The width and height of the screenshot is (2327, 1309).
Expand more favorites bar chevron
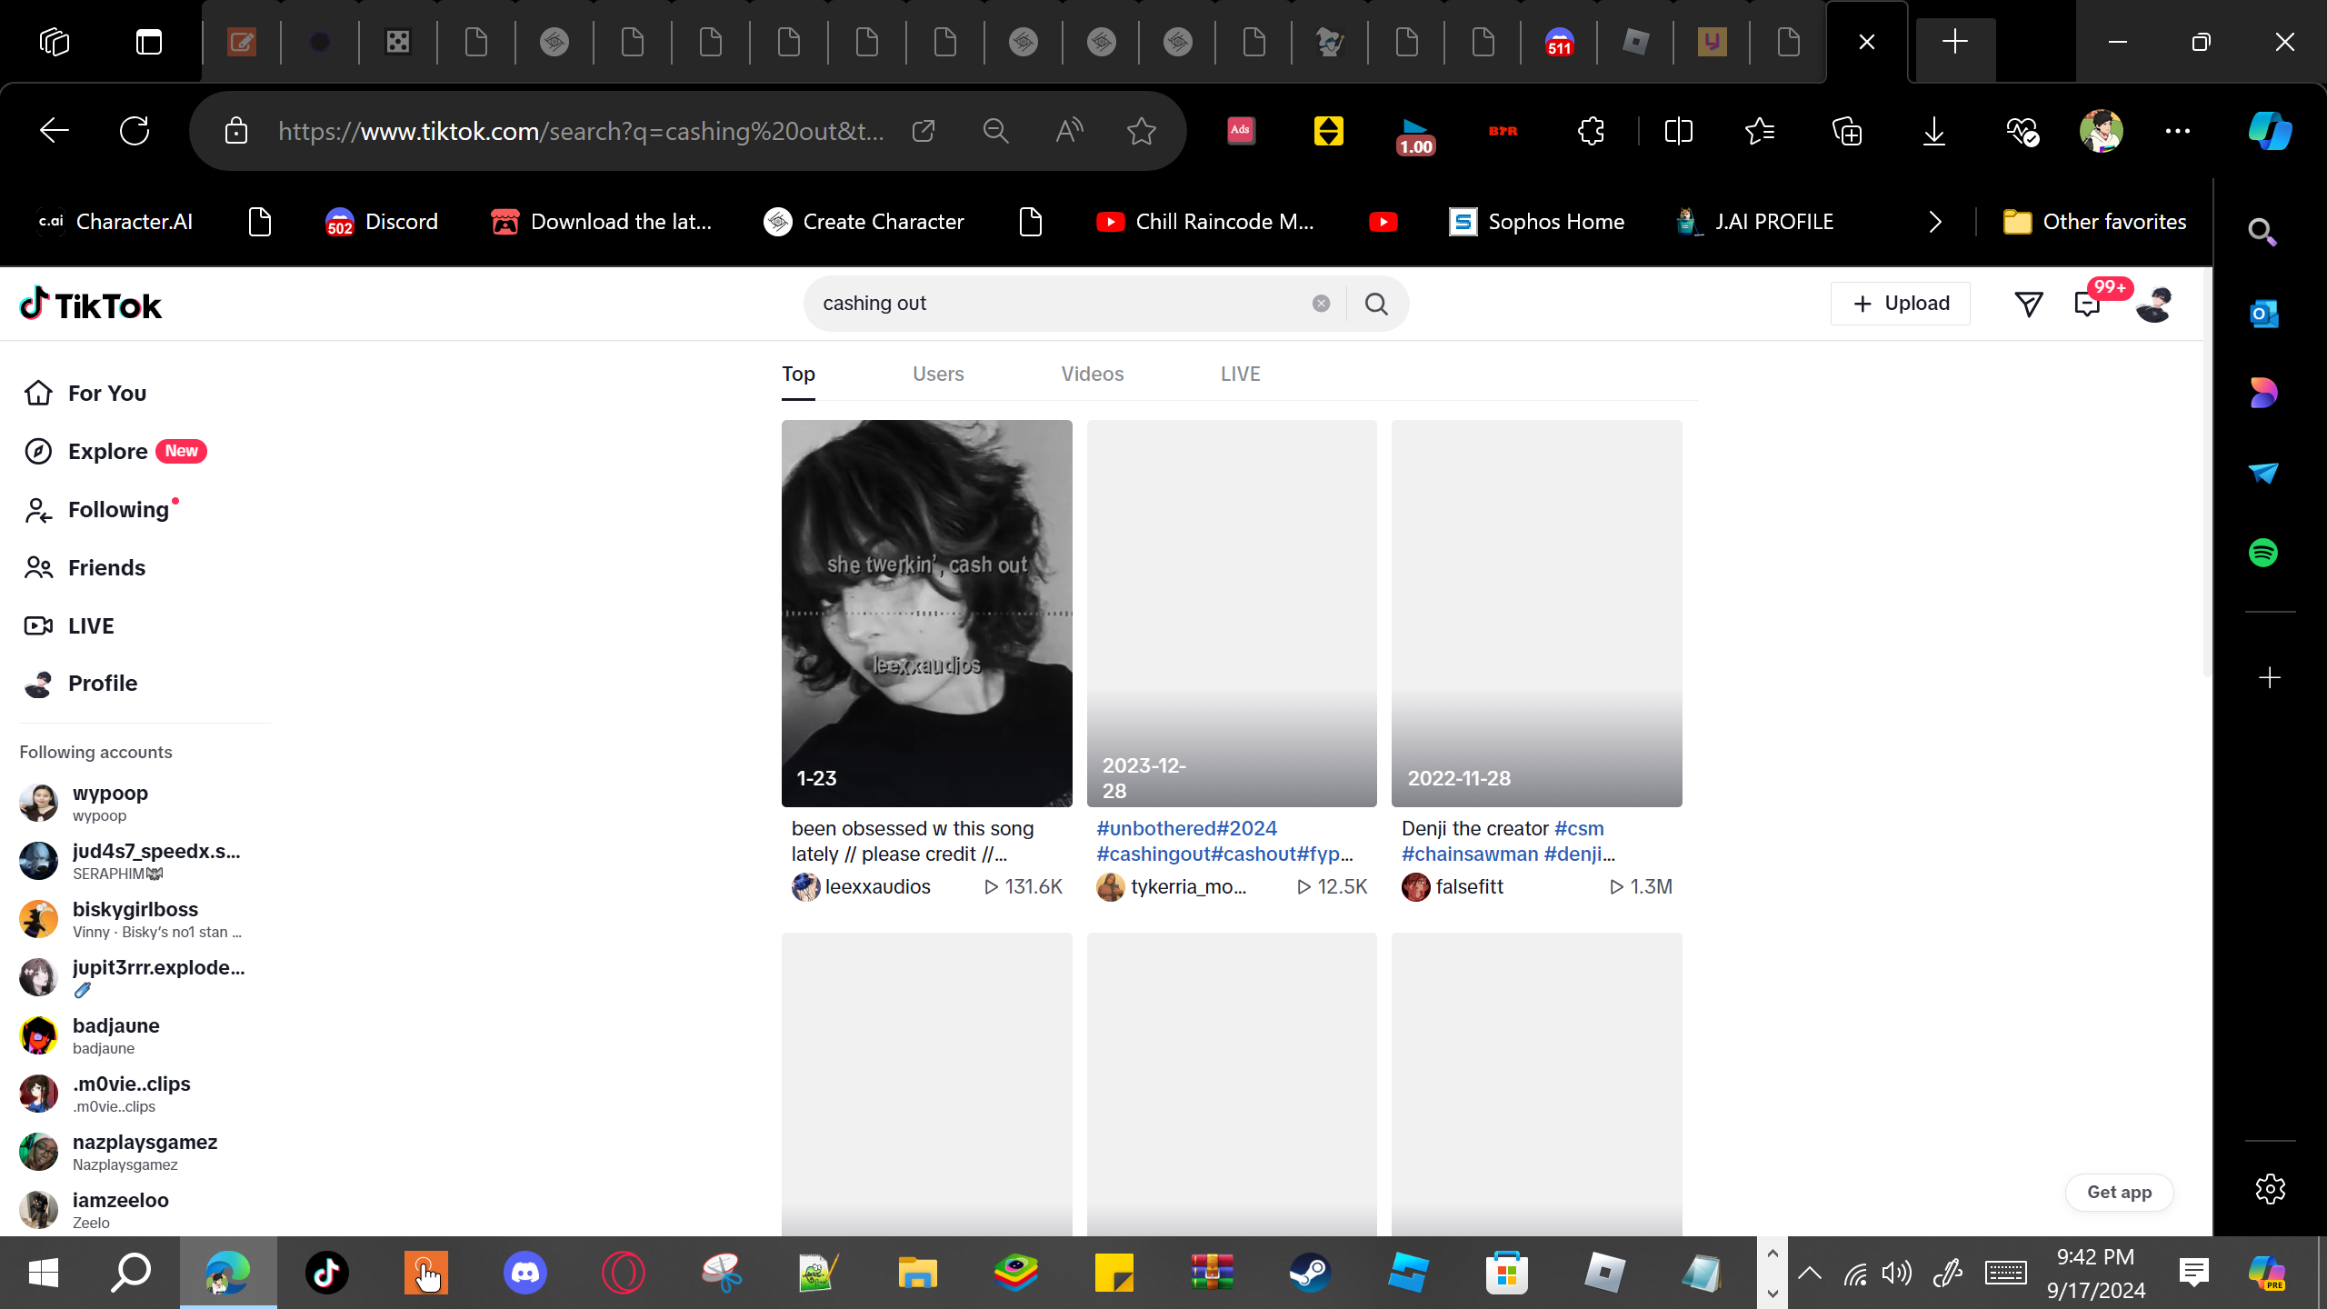point(1935,222)
